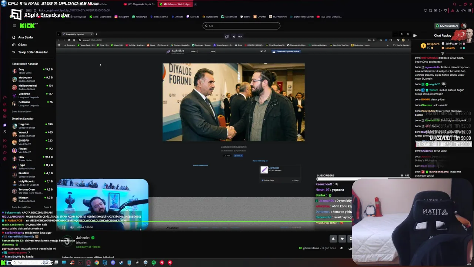Image resolution: width=474 pixels, height=267 pixels.
Task: Open the atadogann followed channel
Action: tap(32, 79)
